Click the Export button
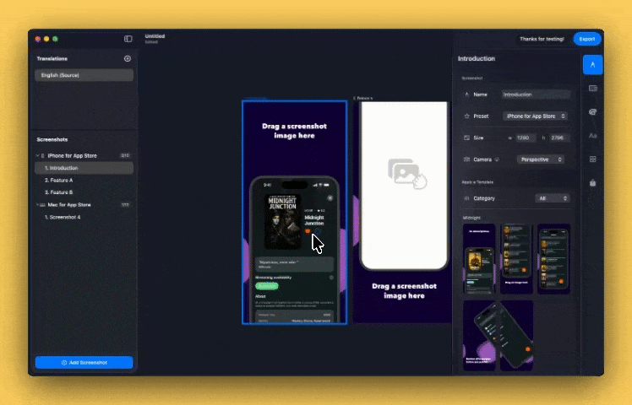The image size is (632, 405). (586, 39)
